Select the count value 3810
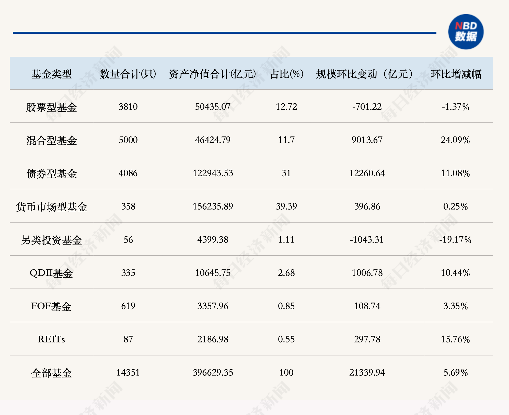 point(128,107)
